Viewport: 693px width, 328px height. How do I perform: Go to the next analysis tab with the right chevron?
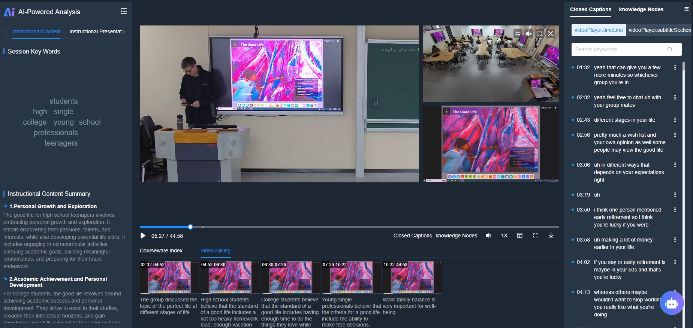coord(124,32)
